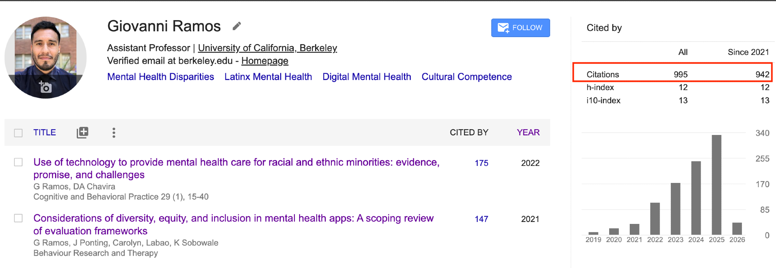Click the camera icon on profile photo
Viewport: 776px width, 268px height.
coord(45,87)
